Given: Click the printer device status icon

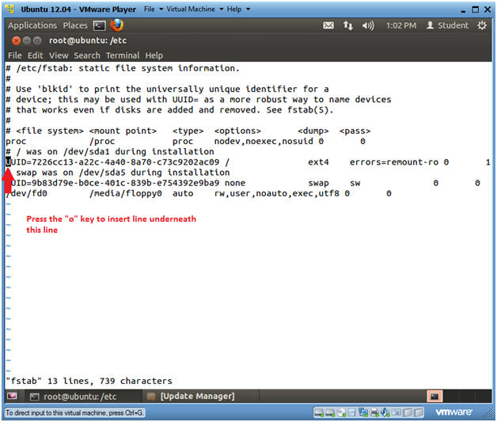Looking at the screenshot, I should (374, 412).
